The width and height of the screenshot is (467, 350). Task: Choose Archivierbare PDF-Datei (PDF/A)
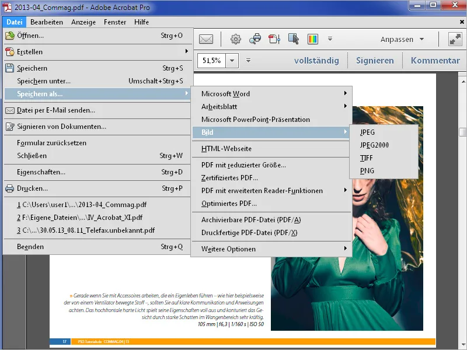click(271, 220)
